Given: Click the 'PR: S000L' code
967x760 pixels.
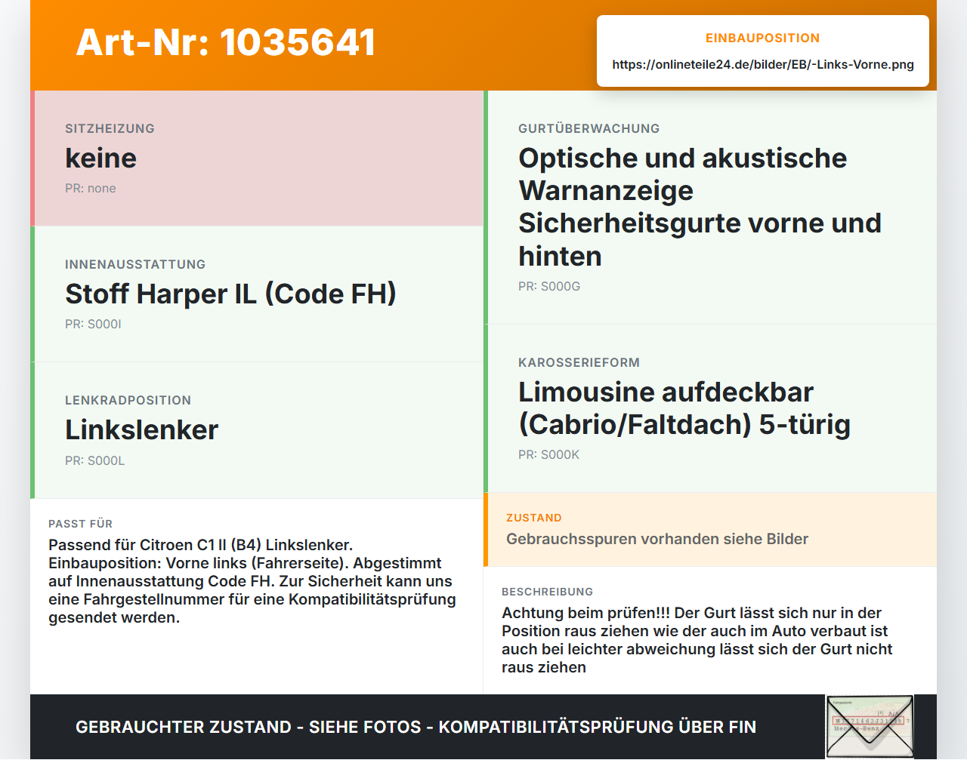Looking at the screenshot, I should (x=94, y=460).
